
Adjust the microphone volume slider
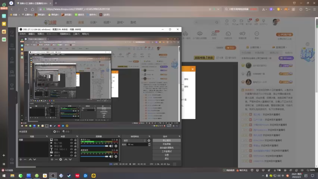point(95,146)
